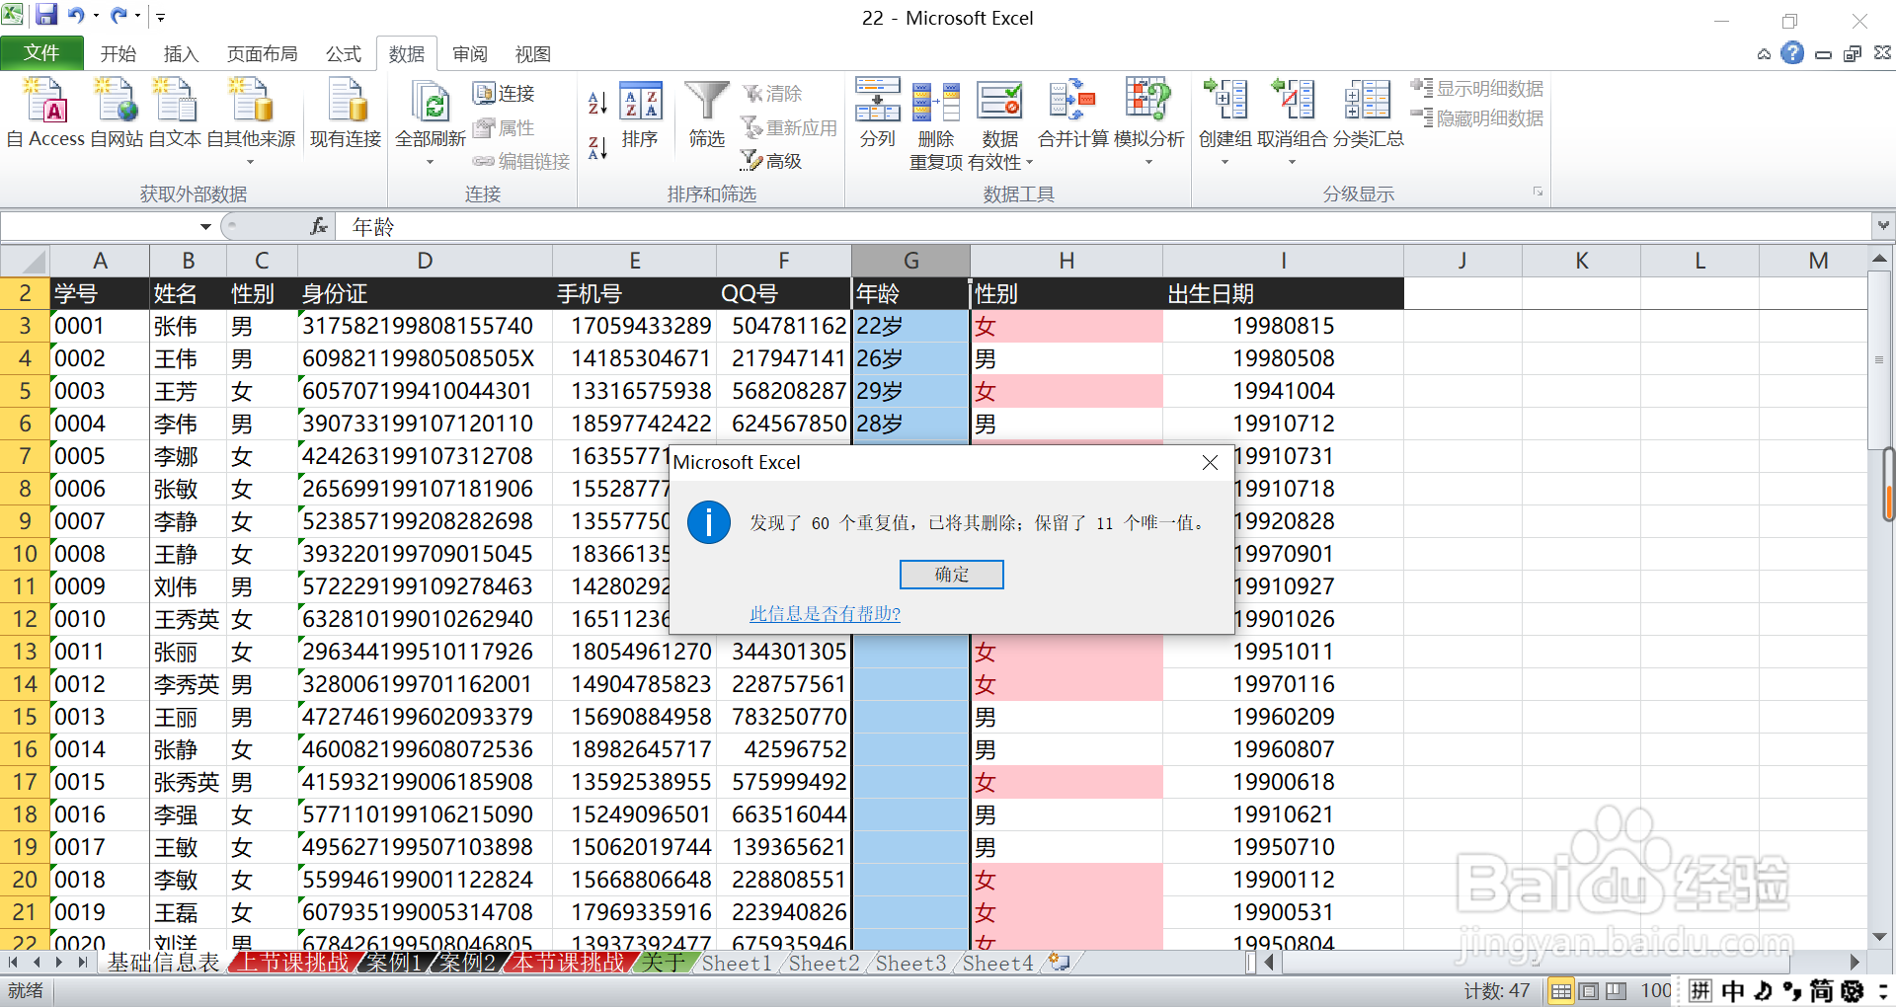Switch to the Page Layout (页面布局) tab
Screen dimensions: 1896x1007
(x=262, y=54)
